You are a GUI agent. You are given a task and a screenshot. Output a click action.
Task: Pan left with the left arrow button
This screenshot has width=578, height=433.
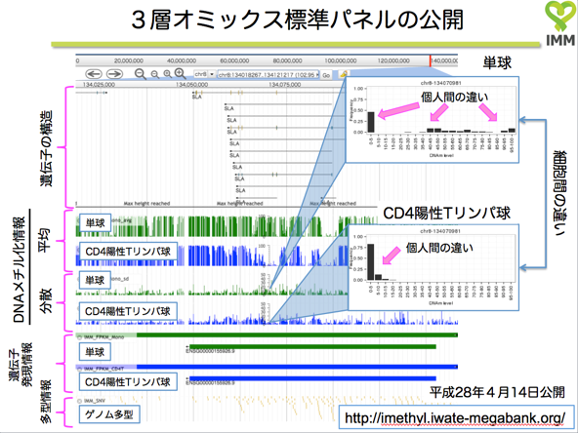pyautogui.click(x=94, y=74)
